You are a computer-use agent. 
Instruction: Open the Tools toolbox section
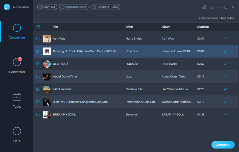17,100
